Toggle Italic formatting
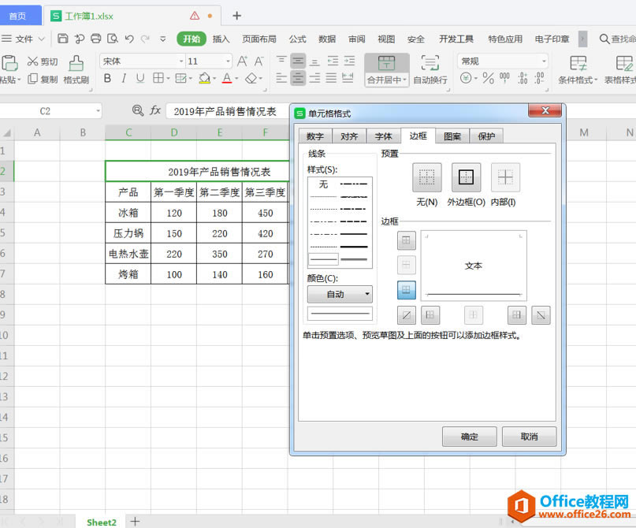Viewport: 636px width, 528px height. [x=124, y=78]
